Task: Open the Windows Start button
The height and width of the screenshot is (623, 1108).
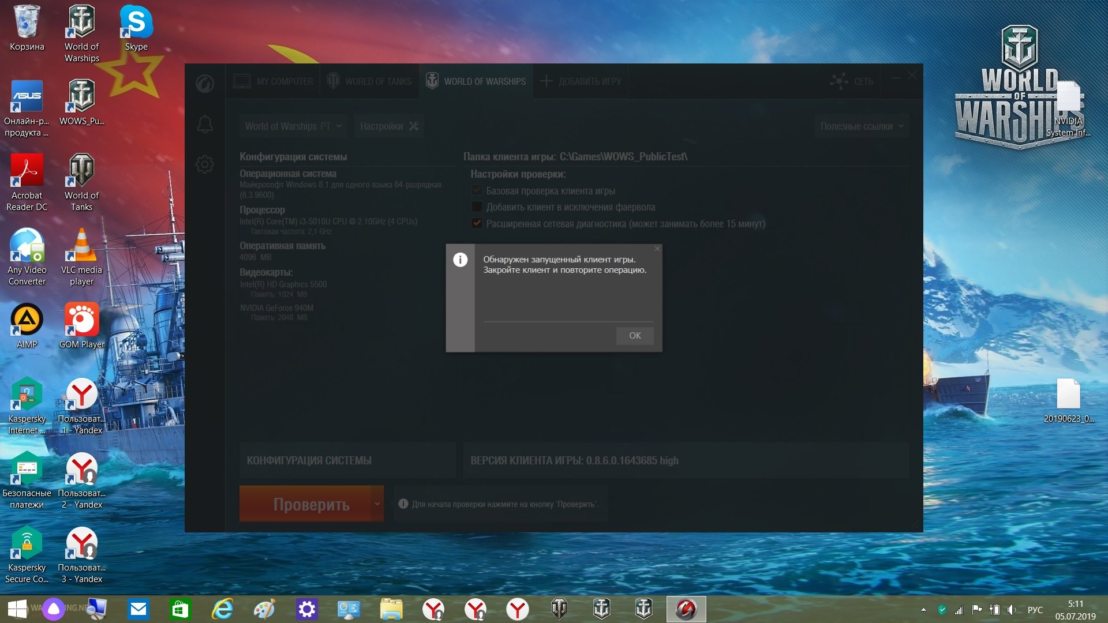Action: click(17, 609)
